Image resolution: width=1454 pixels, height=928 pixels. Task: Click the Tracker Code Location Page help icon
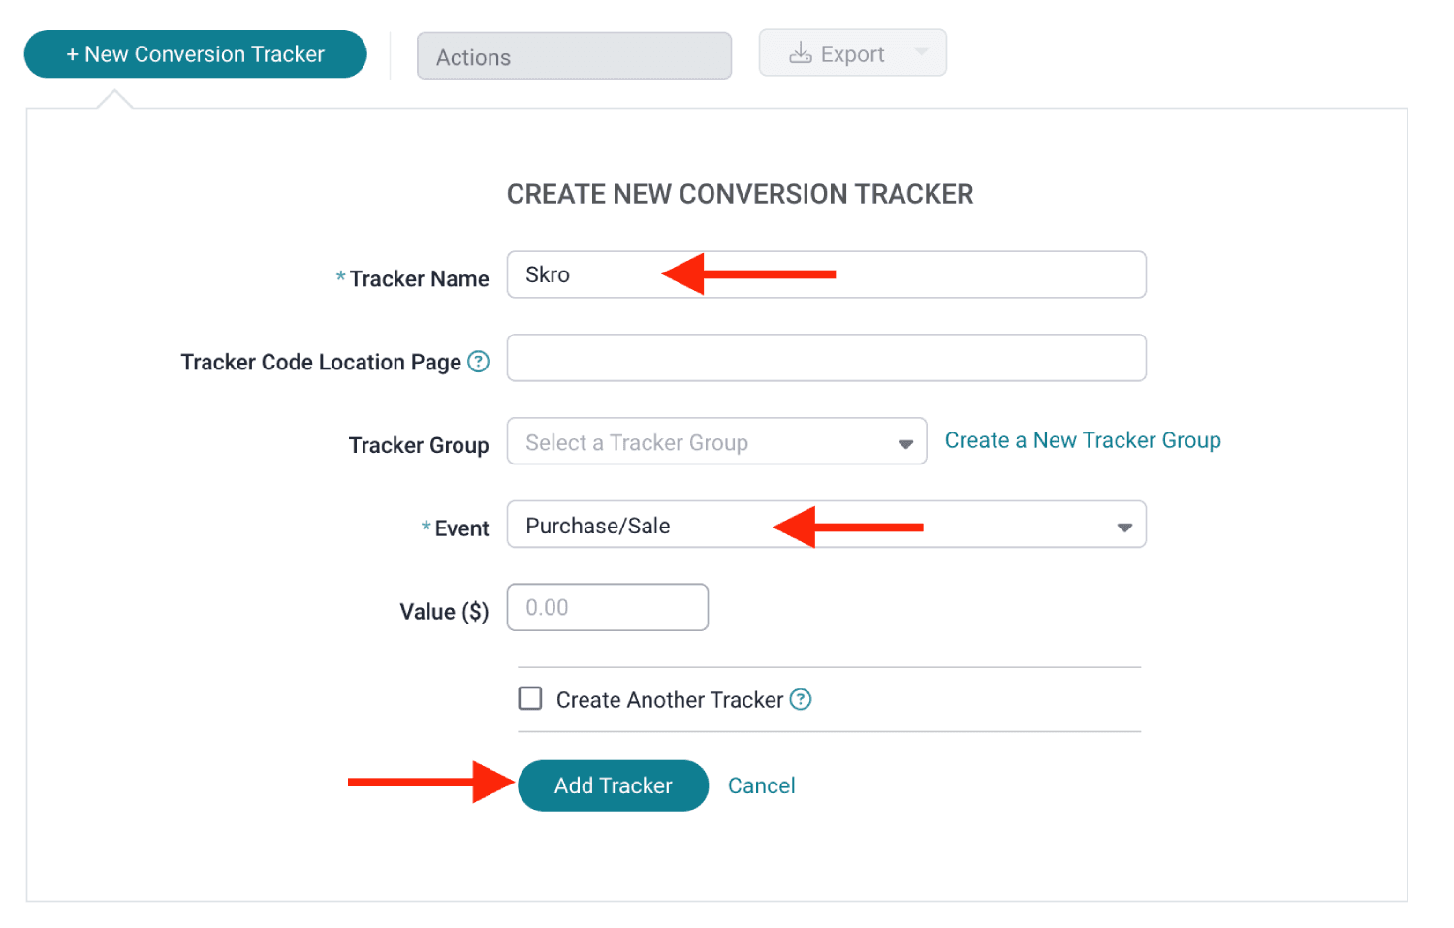tap(478, 362)
